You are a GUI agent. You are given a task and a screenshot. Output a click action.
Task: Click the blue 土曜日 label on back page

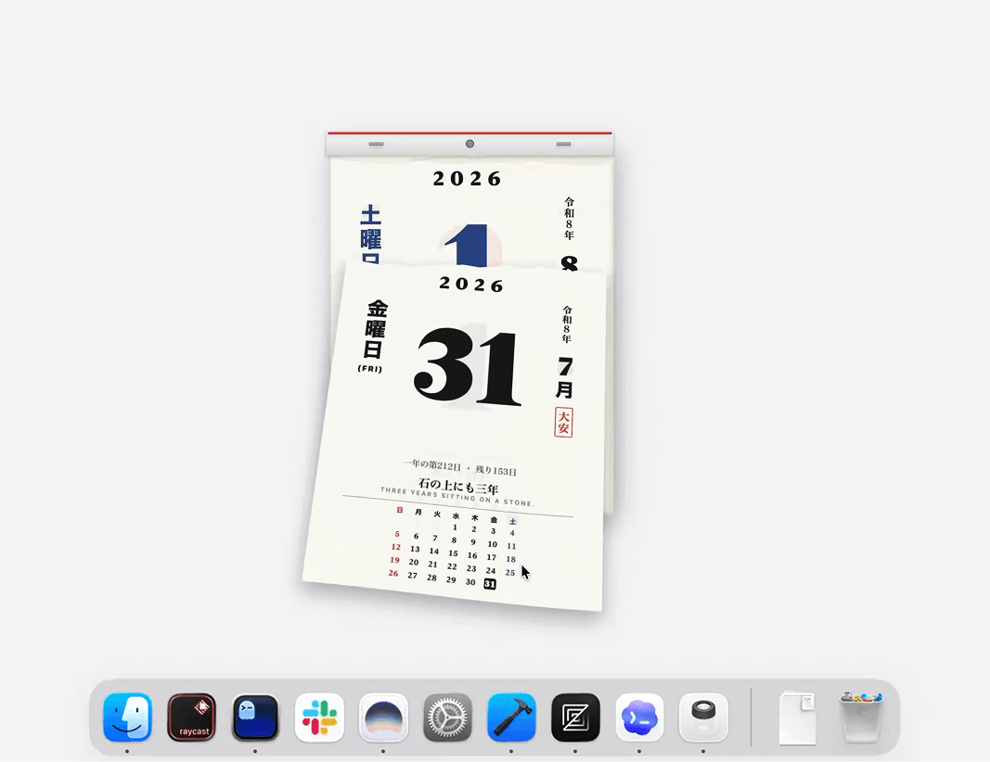(x=370, y=234)
